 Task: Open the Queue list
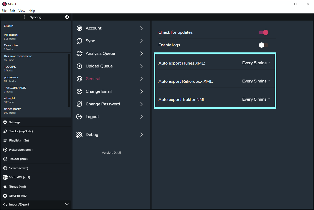tap(36, 26)
